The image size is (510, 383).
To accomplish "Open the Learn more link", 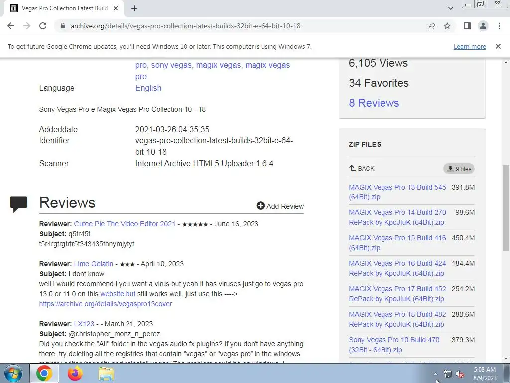I will (470, 47).
